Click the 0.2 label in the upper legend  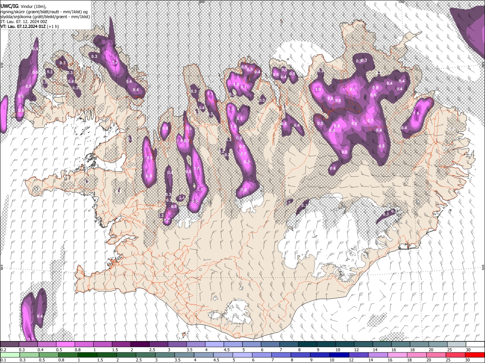coord(3,350)
